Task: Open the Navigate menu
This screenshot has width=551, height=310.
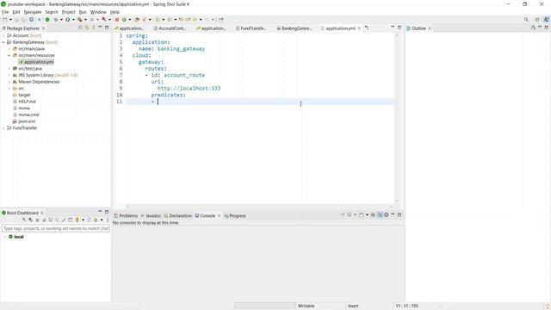Action: (33, 12)
